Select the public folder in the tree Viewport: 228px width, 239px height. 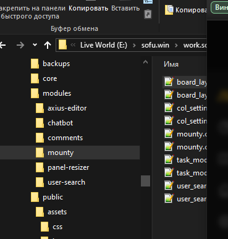click(x=53, y=197)
